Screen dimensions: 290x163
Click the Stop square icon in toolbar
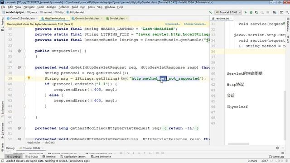[268, 12]
